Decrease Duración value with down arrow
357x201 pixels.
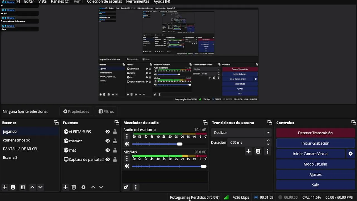[268, 144]
